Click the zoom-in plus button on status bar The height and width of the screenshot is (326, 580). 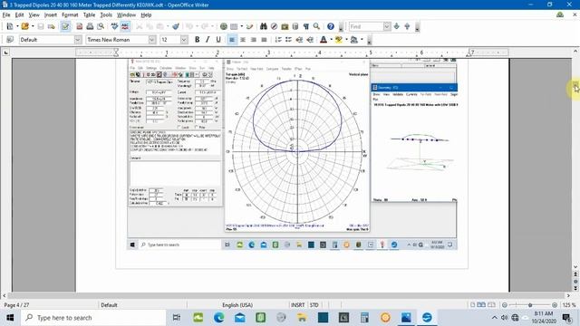point(555,305)
